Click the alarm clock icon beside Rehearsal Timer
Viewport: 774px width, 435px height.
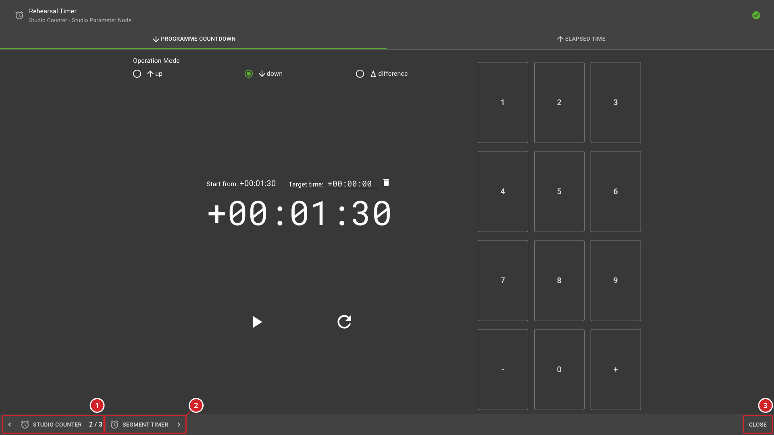click(x=19, y=15)
